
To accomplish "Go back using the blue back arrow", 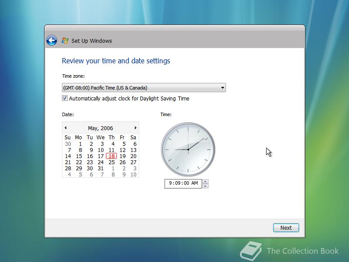I will [x=51, y=41].
